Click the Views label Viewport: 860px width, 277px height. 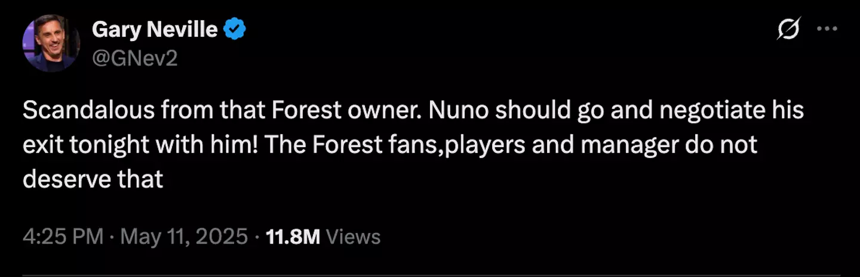(x=354, y=237)
